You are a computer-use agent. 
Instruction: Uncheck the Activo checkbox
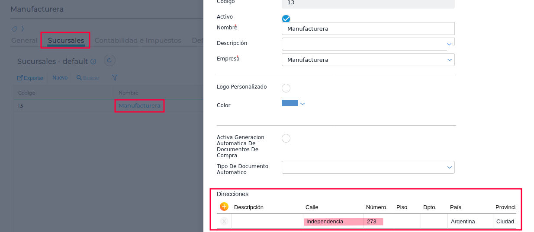coord(286,19)
